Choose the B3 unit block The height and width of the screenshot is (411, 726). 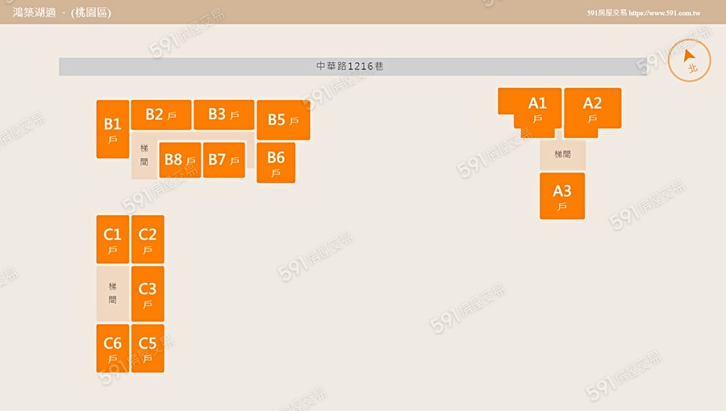tap(223, 114)
